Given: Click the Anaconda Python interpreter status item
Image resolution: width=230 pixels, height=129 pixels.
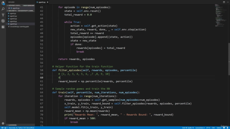Looking at the screenshot, I should [22, 128].
